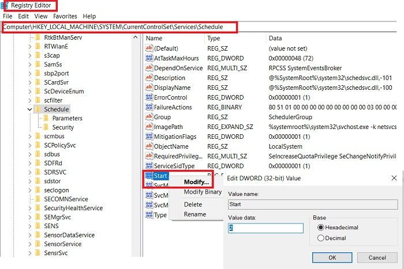Viewport: 404px width, 269px height.
Task: Select the SensrSvc tree key
Action: (55, 253)
